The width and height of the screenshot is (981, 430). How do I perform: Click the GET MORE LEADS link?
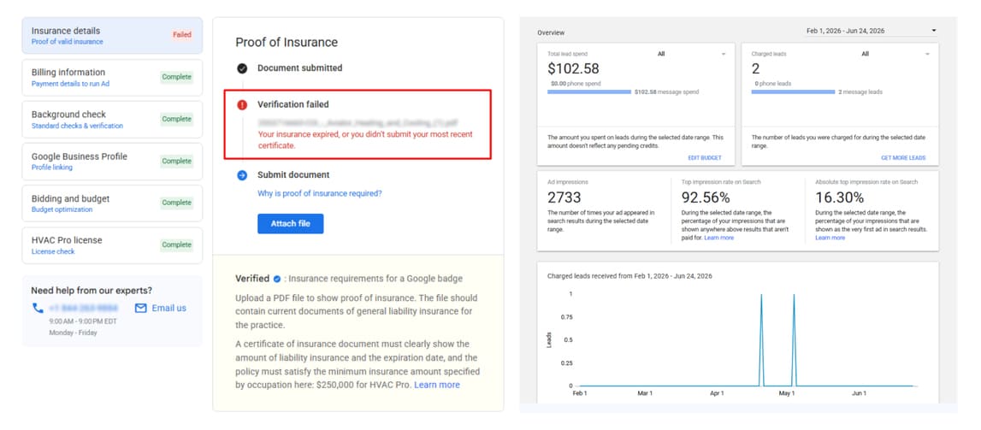point(903,158)
